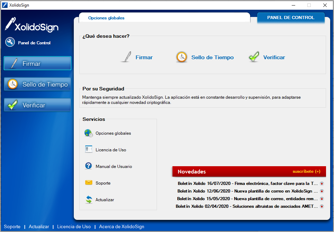The height and width of the screenshot is (232, 334).
Task: Click the green arrows Actualizar icon
Action: pyautogui.click(x=89, y=199)
